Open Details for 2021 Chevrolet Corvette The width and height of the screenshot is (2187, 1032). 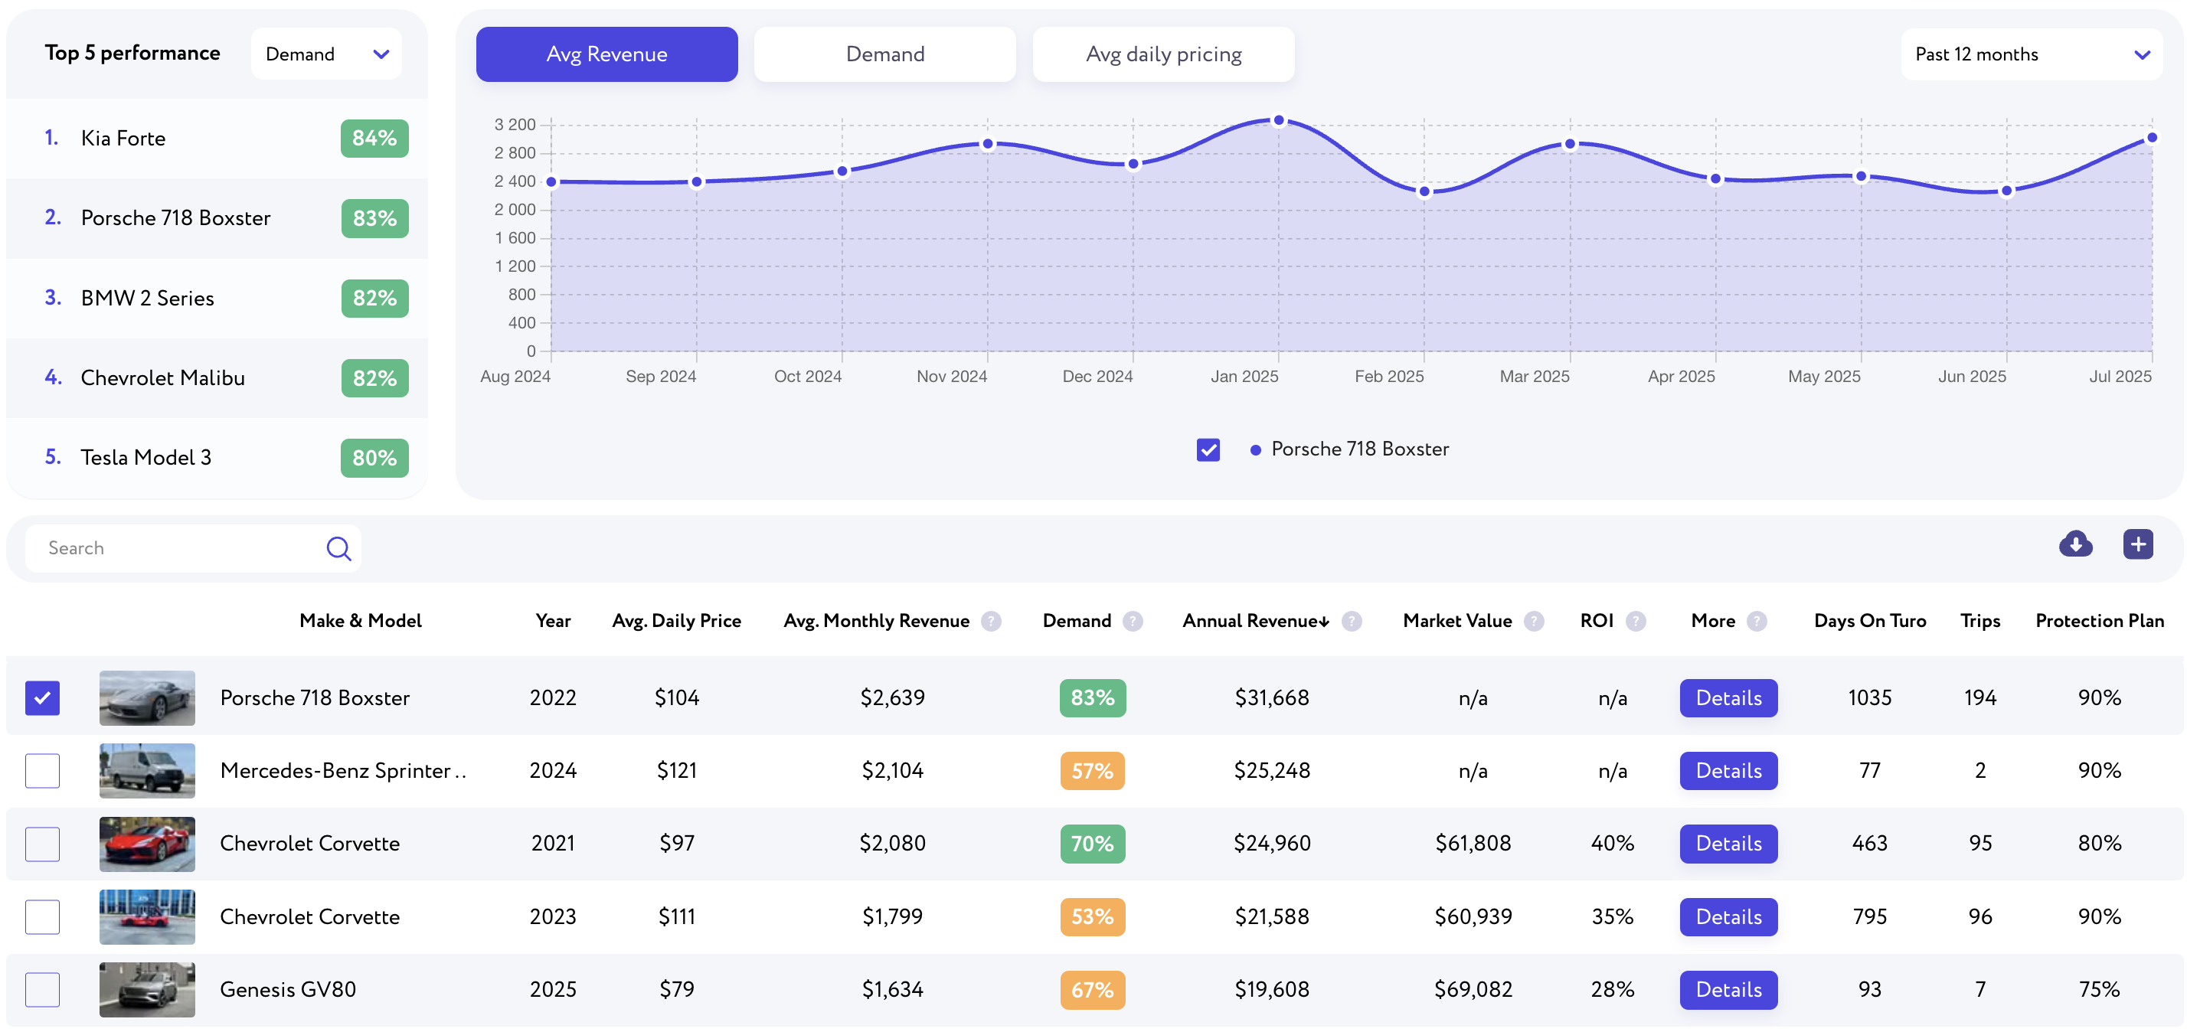(x=1728, y=844)
